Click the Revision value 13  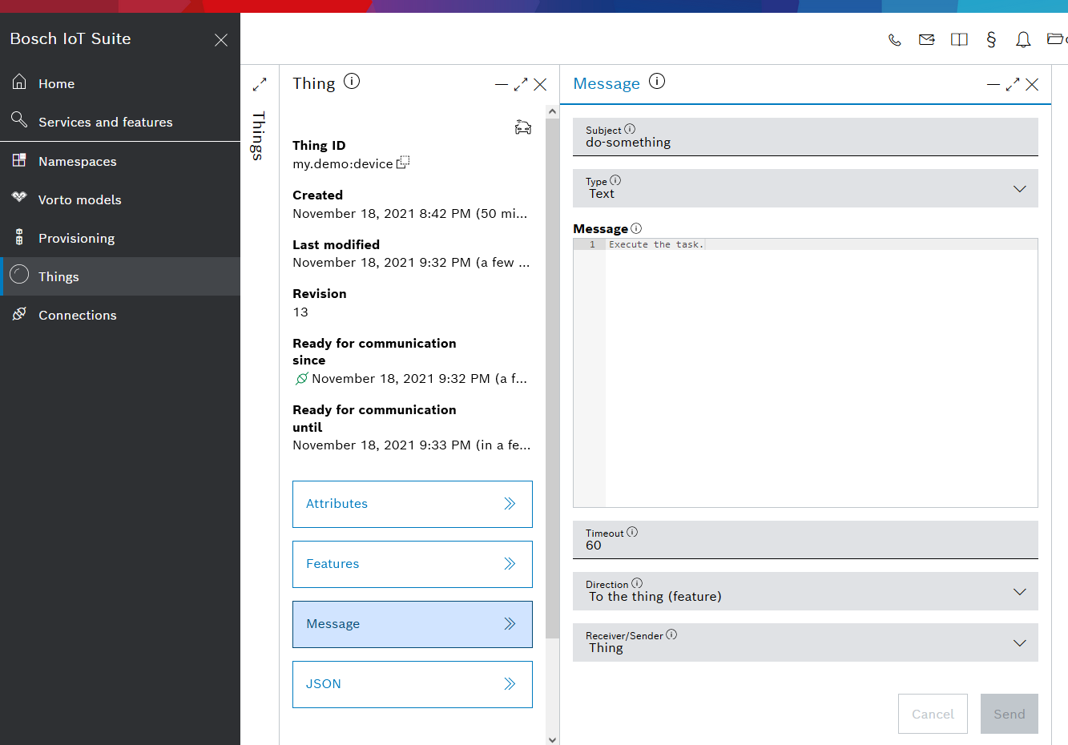[x=300, y=312]
